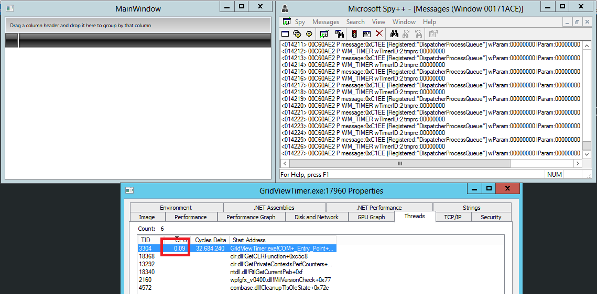The image size is (597, 294).
Task: Switch to the TCP/IP tab
Action: [453, 217]
